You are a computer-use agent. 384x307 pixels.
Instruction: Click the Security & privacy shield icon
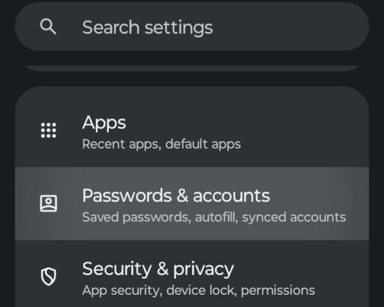point(49,276)
